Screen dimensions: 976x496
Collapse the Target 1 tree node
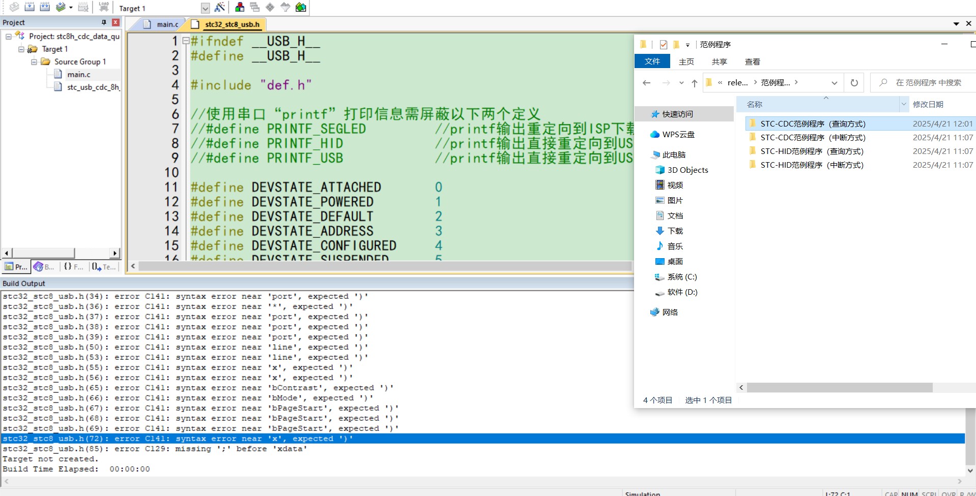[x=21, y=49]
